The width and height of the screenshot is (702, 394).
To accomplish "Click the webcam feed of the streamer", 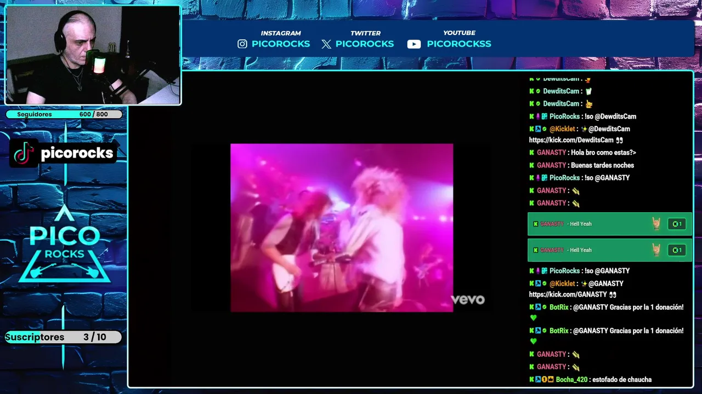I will (x=93, y=55).
